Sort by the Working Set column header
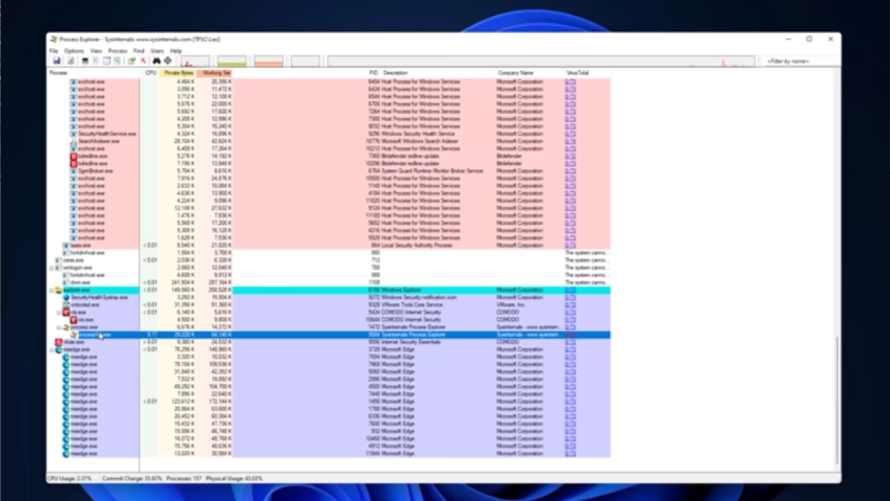 click(x=215, y=73)
